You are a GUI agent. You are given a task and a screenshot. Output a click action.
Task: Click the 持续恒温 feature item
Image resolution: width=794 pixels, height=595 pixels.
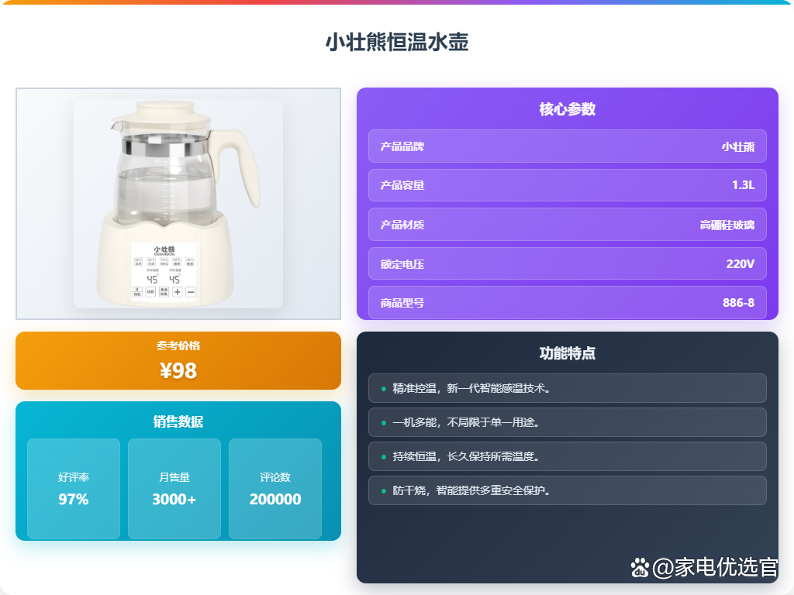tap(567, 456)
